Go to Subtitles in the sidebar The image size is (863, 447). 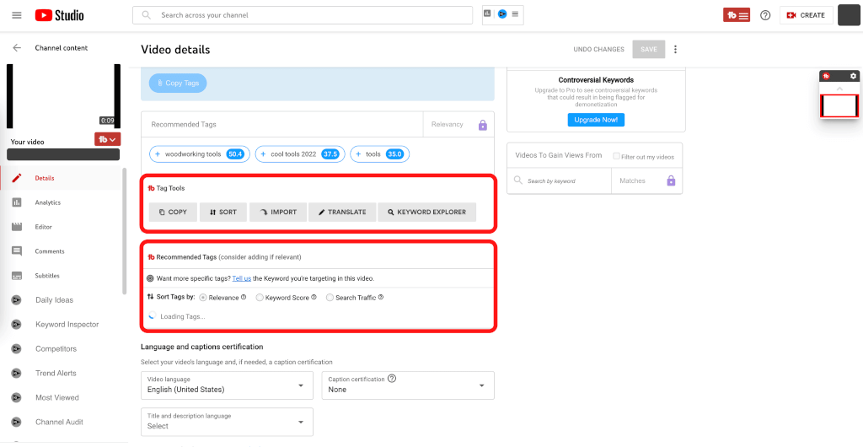[x=47, y=276]
